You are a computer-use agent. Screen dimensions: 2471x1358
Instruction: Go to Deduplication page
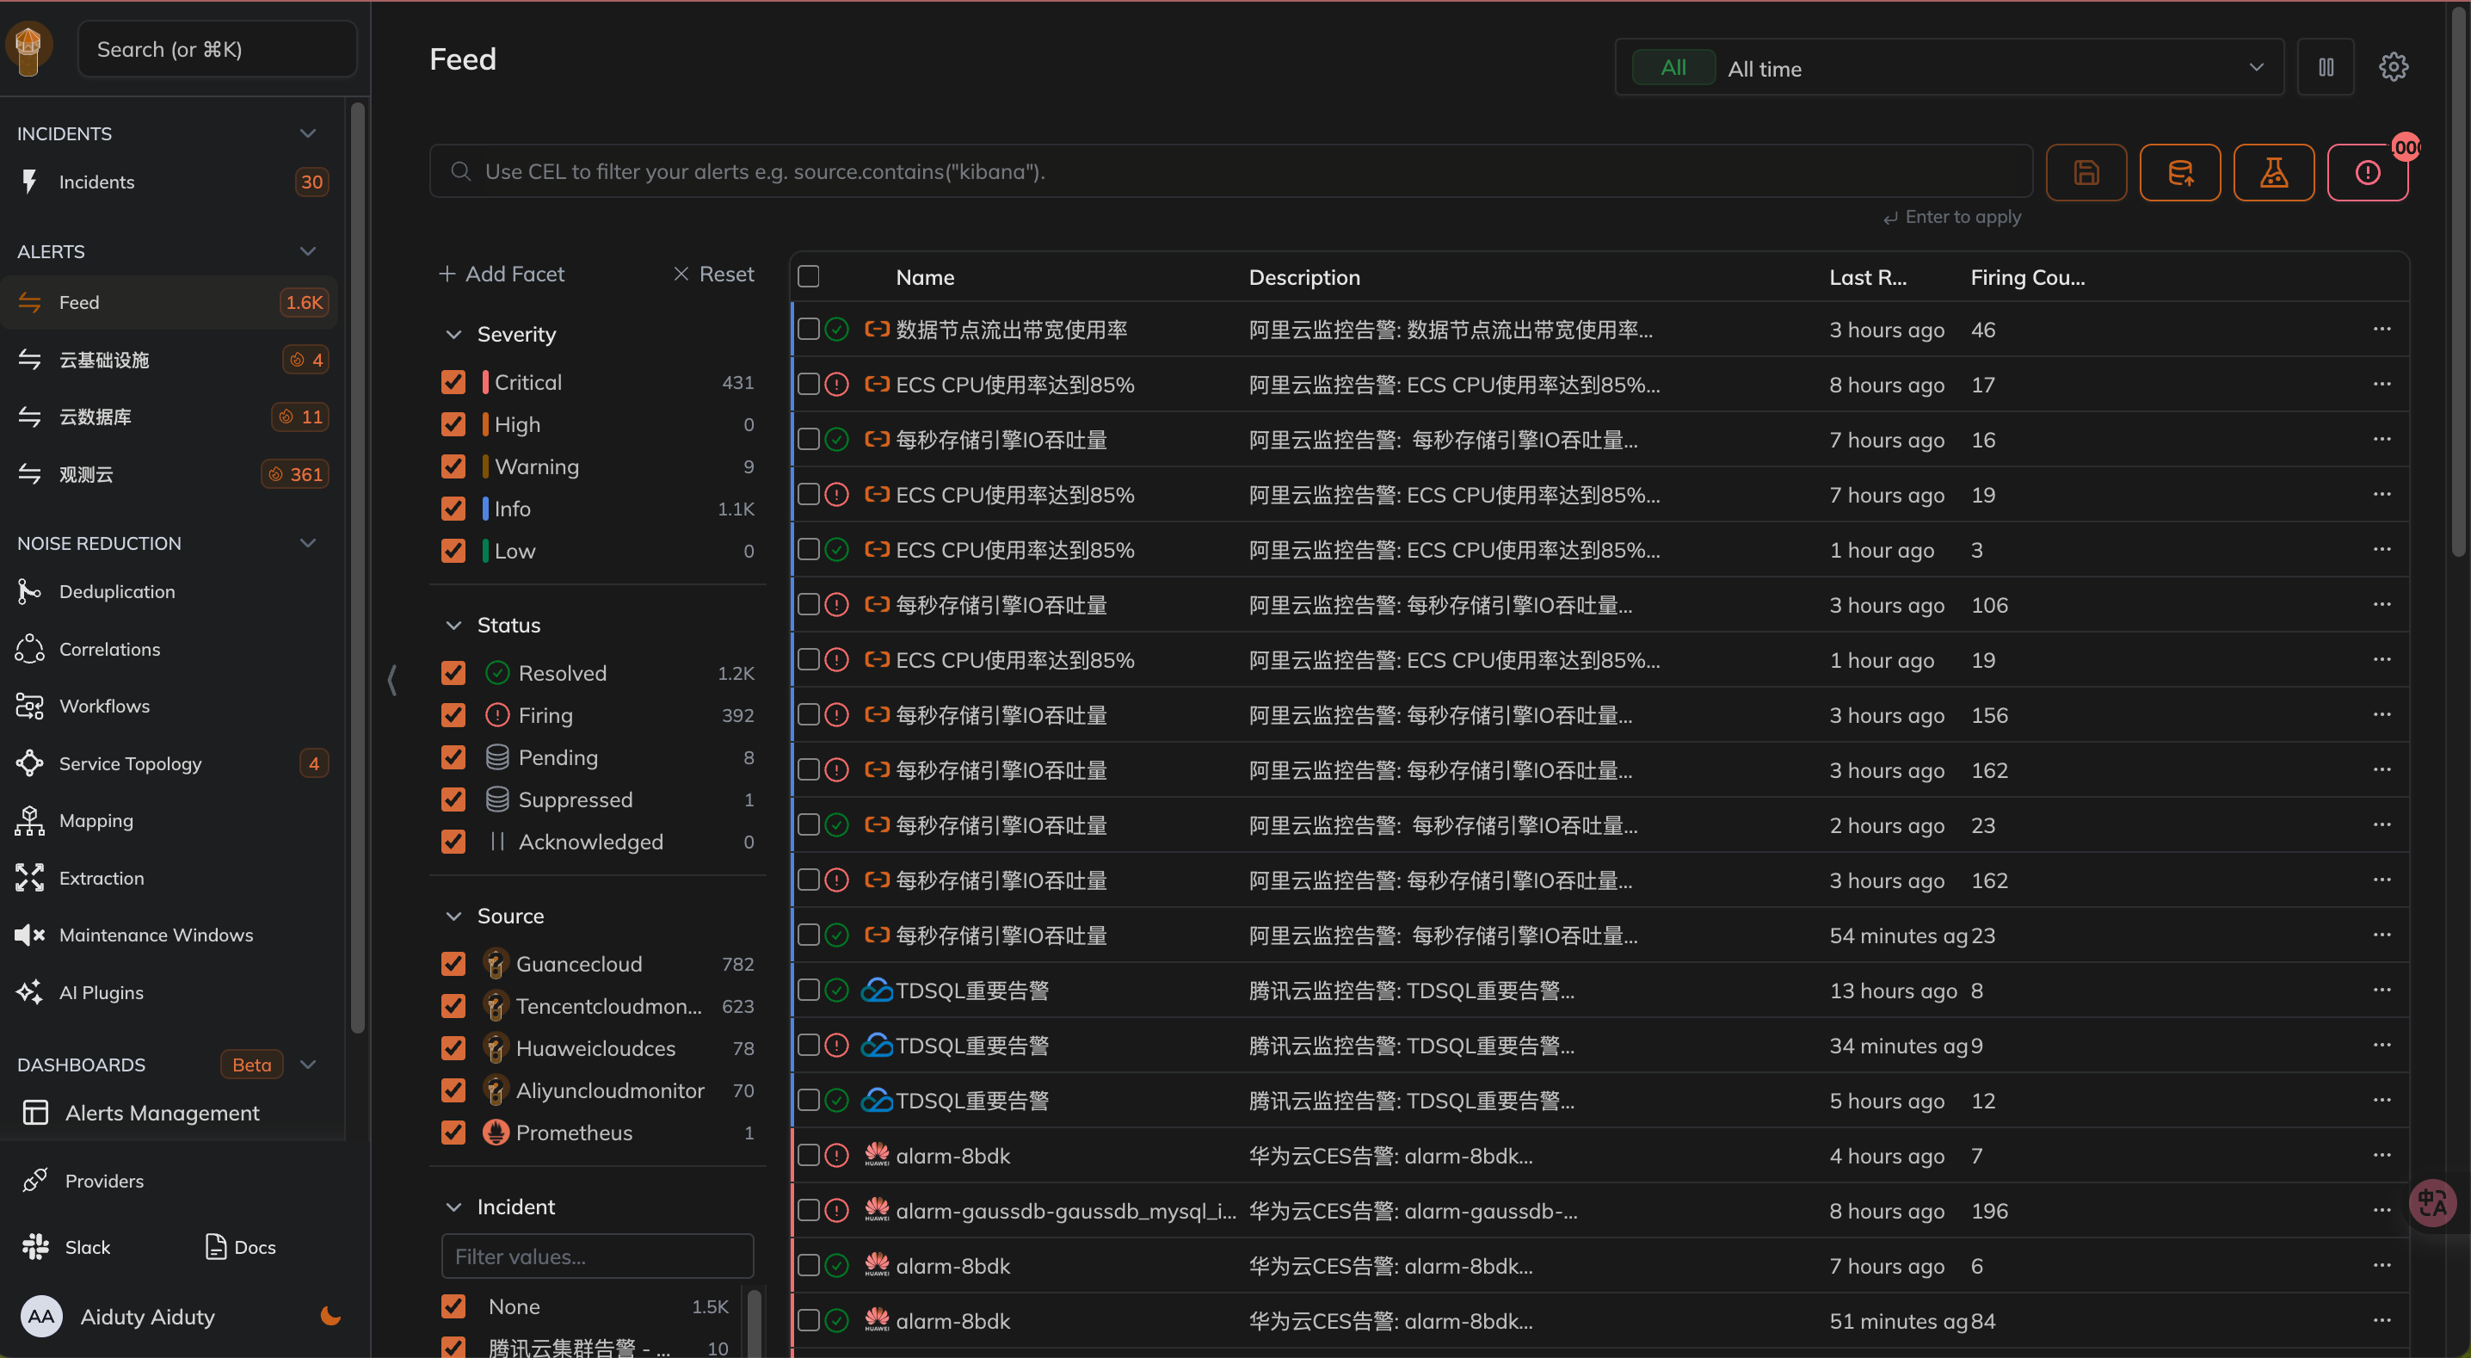[116, 592]
